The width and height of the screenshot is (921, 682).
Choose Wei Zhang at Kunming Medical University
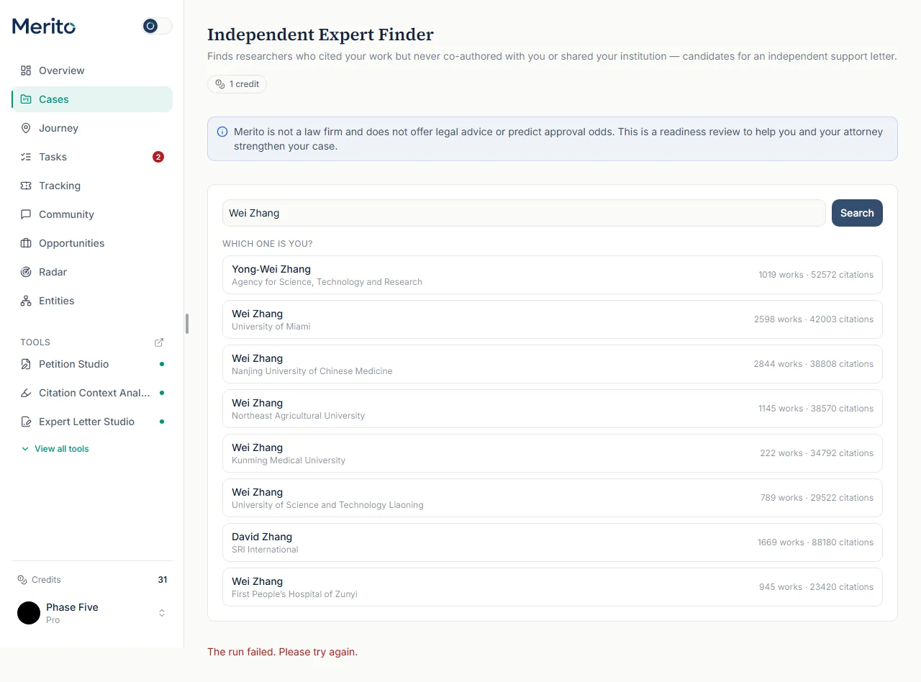pos(553,453)
